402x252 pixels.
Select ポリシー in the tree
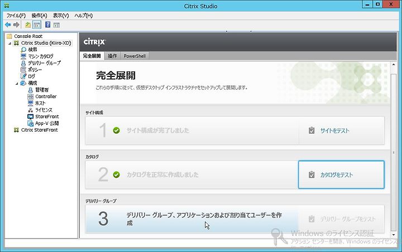tap(35, 70)
